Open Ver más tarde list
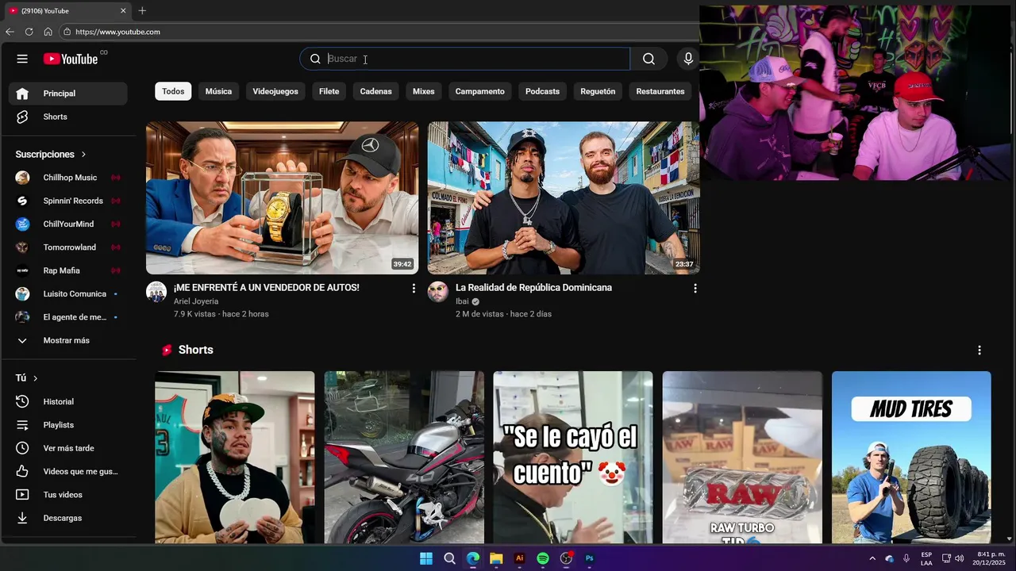 [67, 448]
